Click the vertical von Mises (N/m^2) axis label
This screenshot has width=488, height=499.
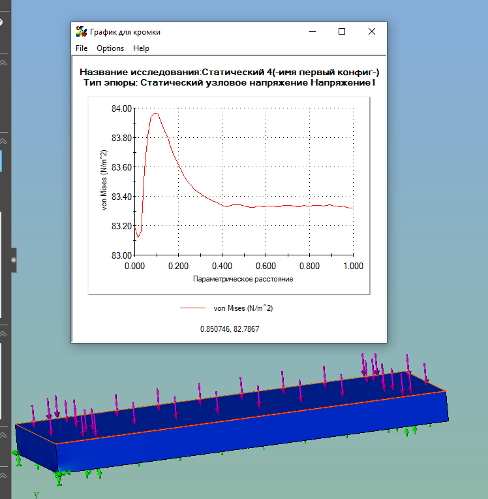point(104,180)
